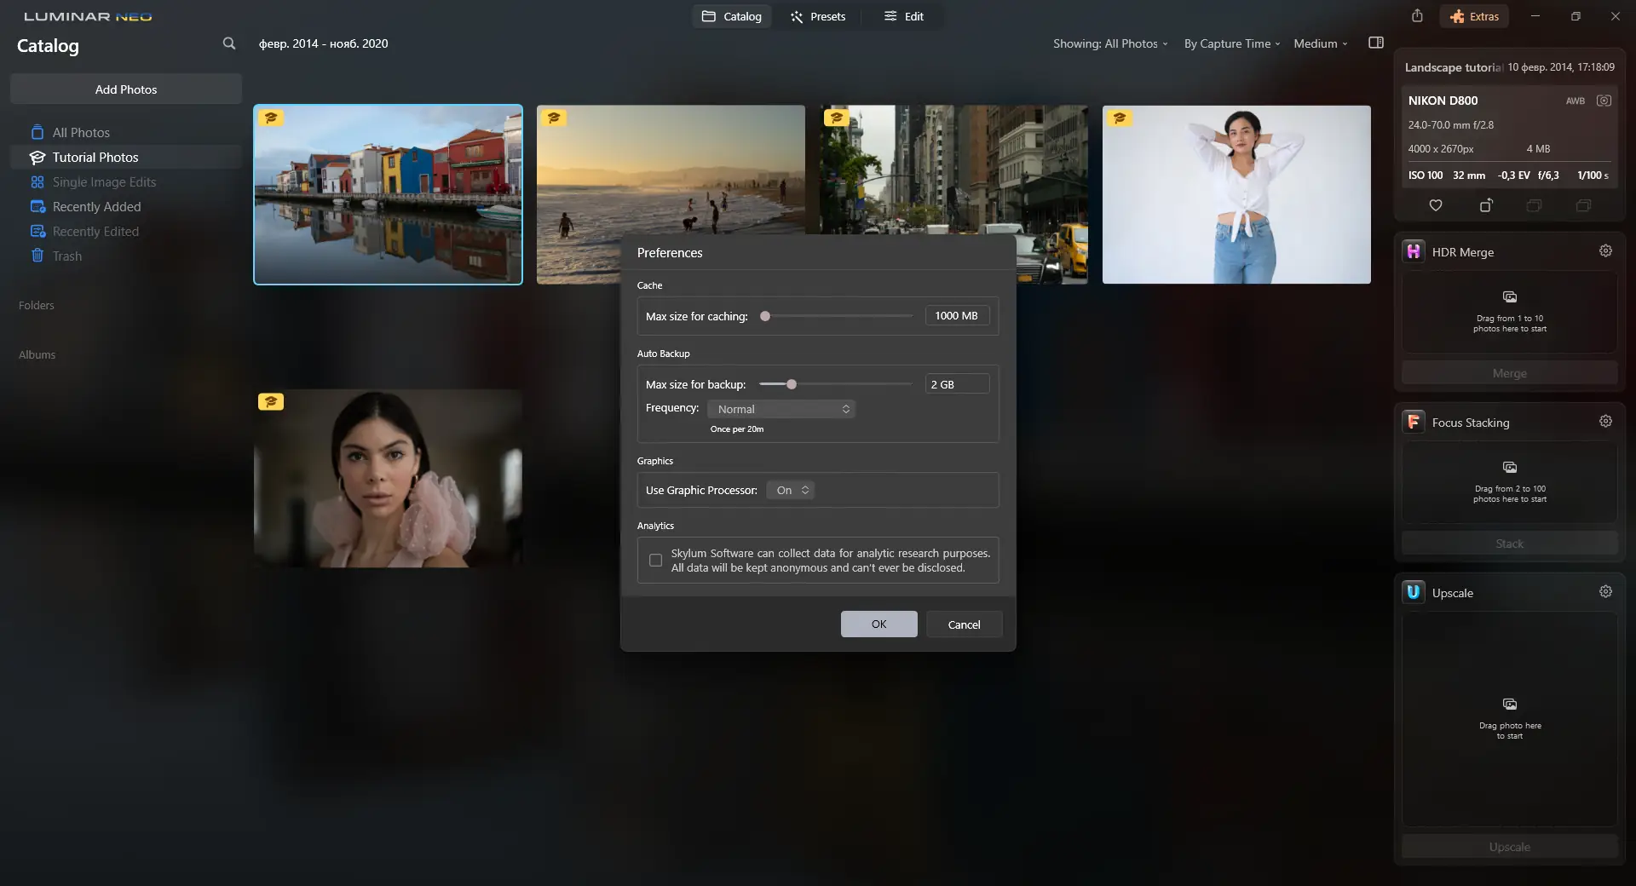This screenshot has width=1636, height=886.
Task: Toggle the right side panel layout icon
Action: click(x=1376, y=43)
